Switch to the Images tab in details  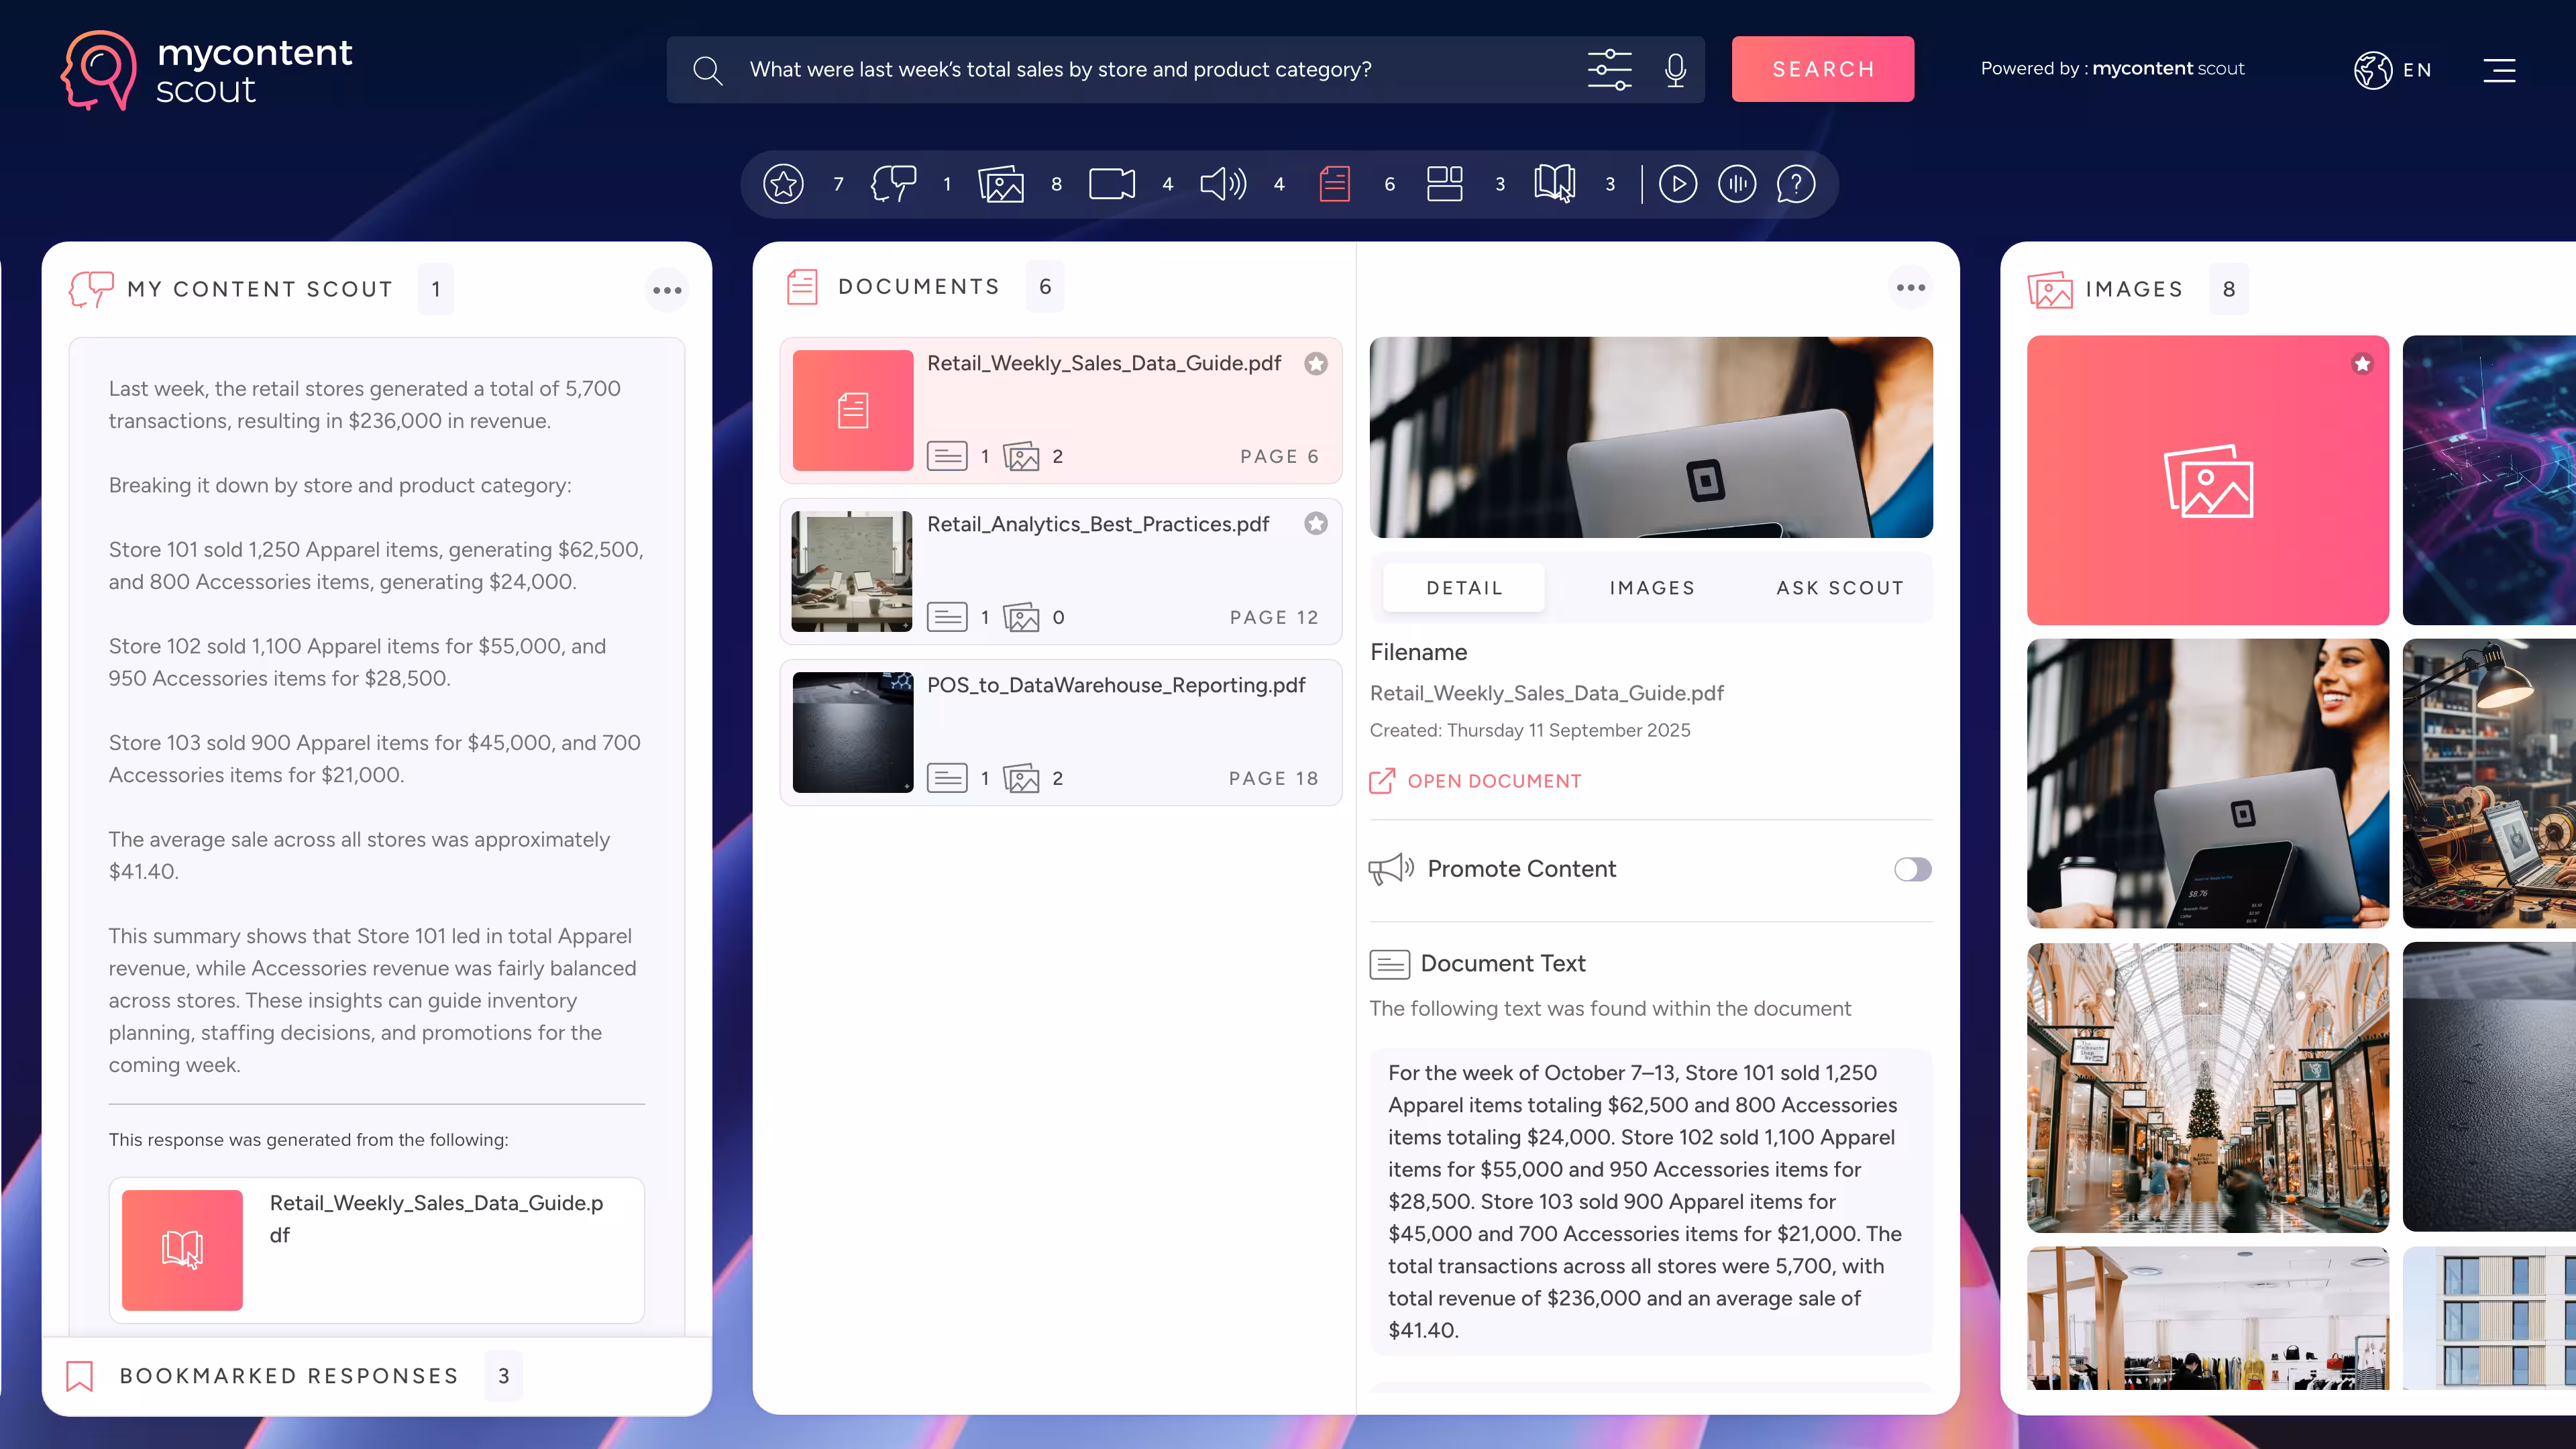pyautogui.click(x=1652, y=588)
